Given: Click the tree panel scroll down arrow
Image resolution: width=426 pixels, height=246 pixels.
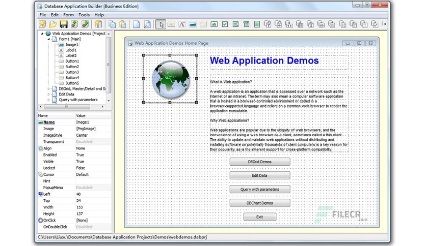Looking at the screenshot, I should coord(109,101).
